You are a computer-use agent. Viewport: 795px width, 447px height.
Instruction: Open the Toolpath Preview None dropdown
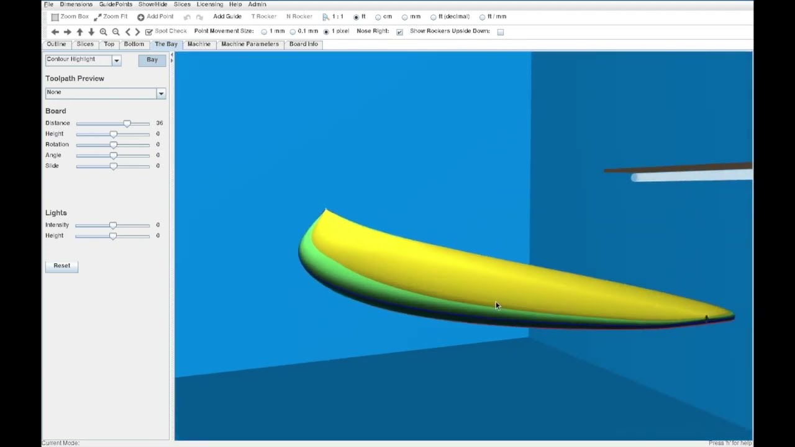pyautogui.click(x=106, y=93)
